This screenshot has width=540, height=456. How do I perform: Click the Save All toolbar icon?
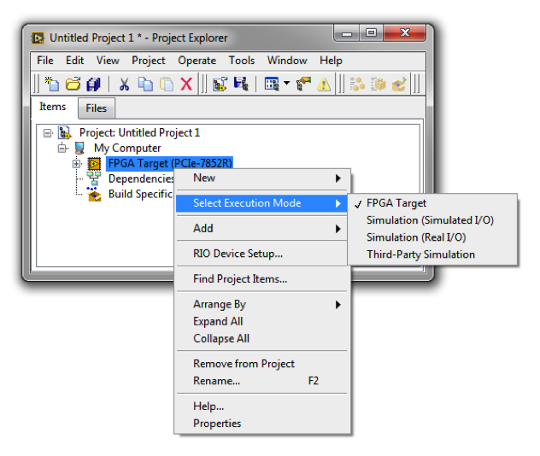click(92, 84)
